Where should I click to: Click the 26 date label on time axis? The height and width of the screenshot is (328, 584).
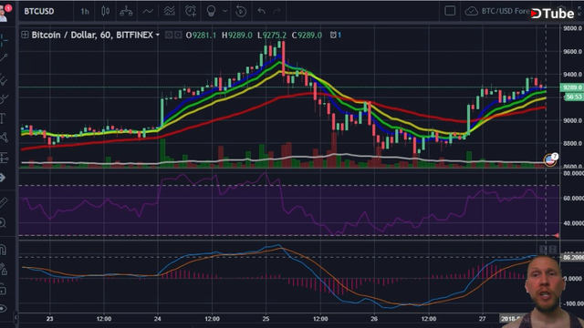(374, 319)
